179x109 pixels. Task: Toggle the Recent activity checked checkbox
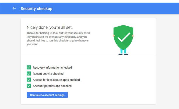pyautogui.click(x=29, y=74)
